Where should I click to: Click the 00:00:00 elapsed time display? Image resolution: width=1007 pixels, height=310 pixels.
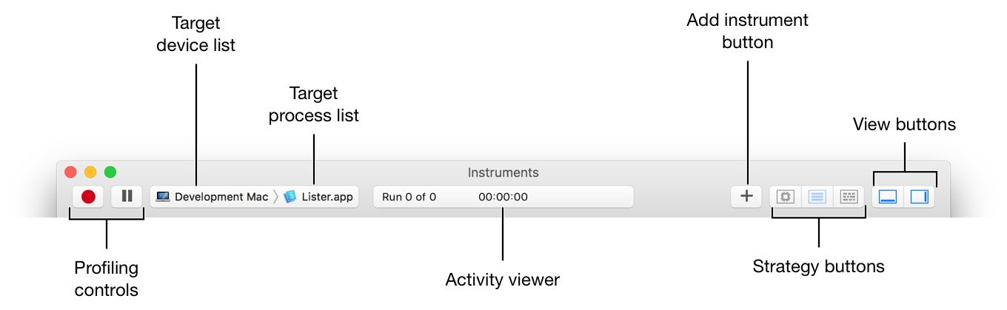503,197
